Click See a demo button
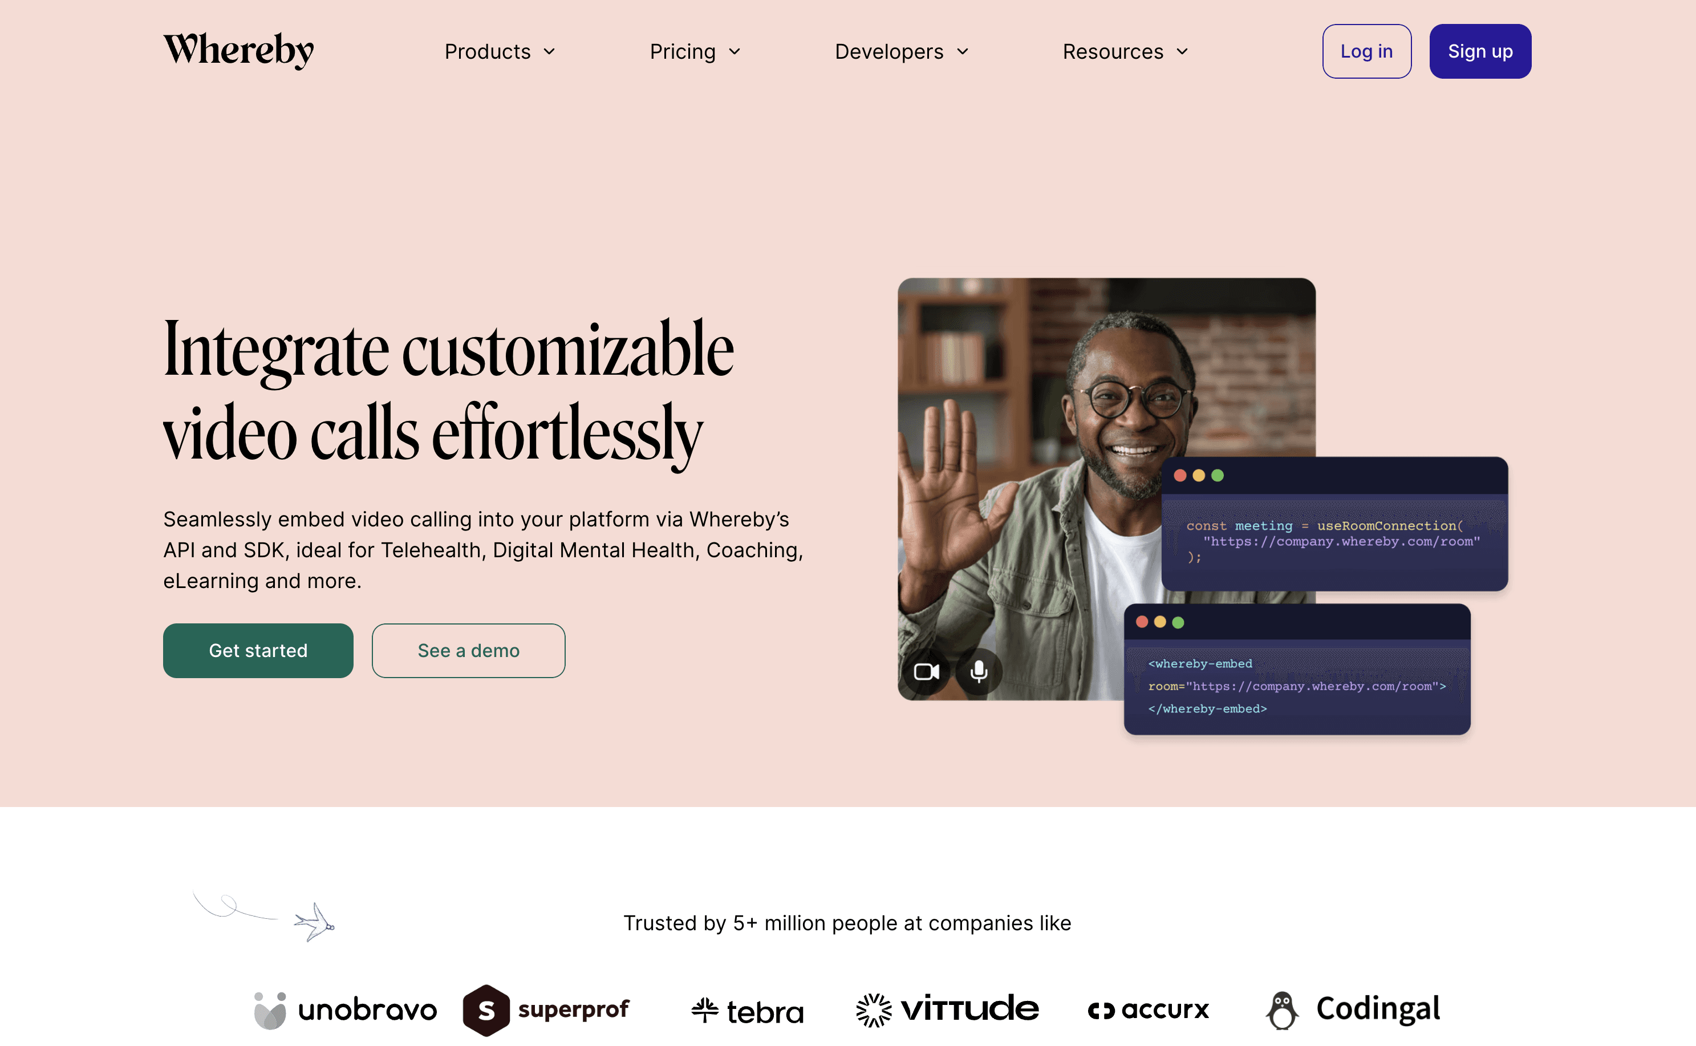The height and width of the screenshot is (1046, 1696). coord(468,650)
